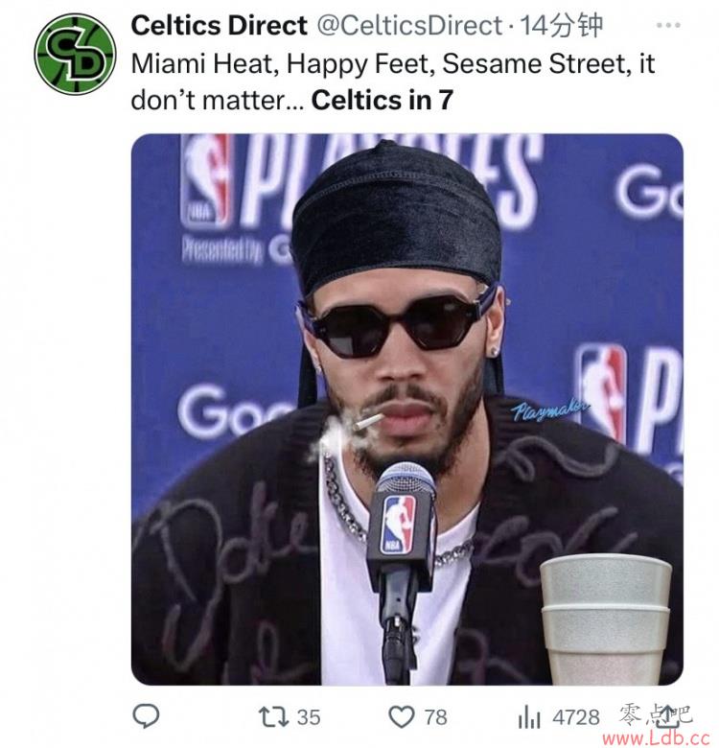
Task: Open the @CelticsDirect handle link
Action: 409,25
